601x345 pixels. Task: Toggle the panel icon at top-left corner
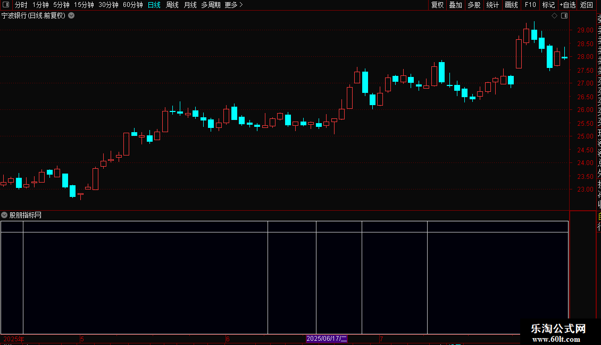[x=6, y=5]
